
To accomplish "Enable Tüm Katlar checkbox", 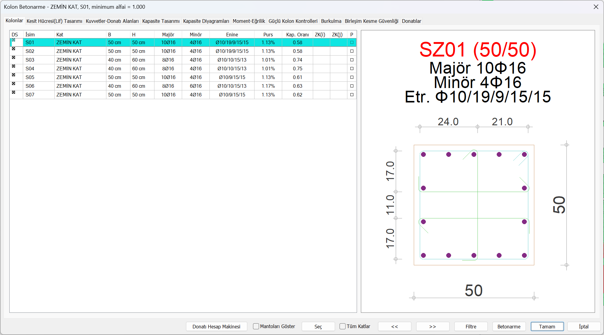I will 343,326.
